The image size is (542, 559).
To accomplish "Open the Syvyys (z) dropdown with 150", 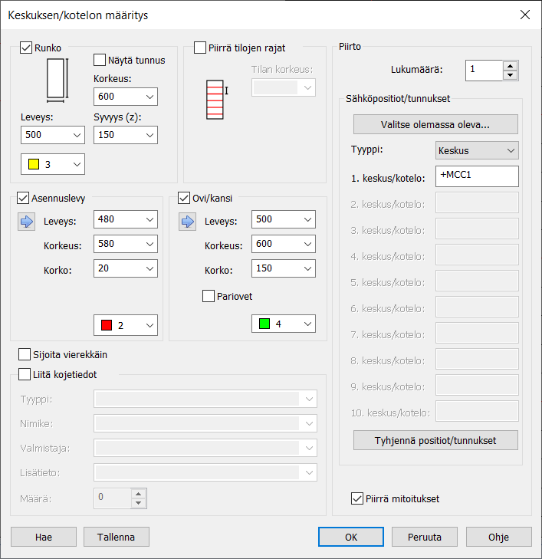I will 125,134.
